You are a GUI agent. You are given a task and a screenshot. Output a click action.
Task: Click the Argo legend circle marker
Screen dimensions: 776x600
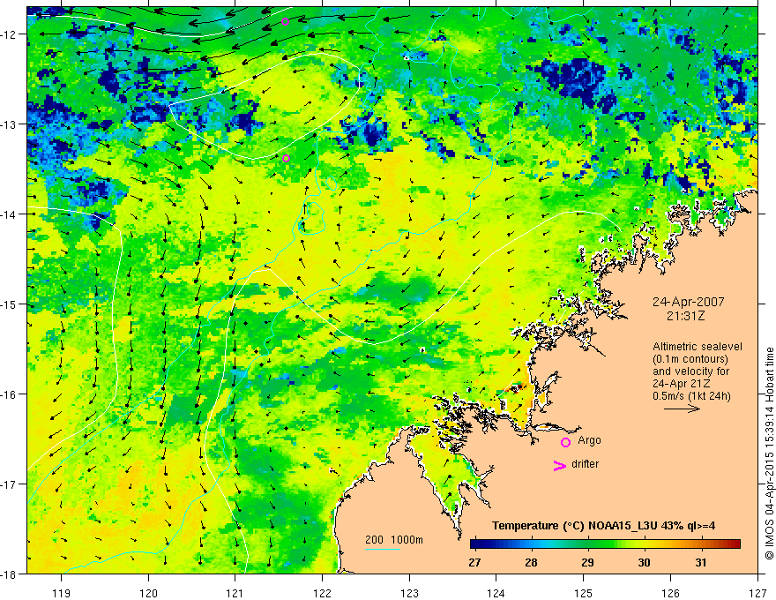coord(565,442)
